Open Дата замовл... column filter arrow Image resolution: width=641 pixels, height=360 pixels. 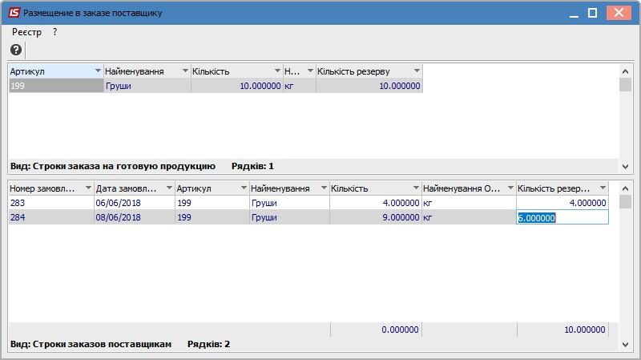click(169, 188)
